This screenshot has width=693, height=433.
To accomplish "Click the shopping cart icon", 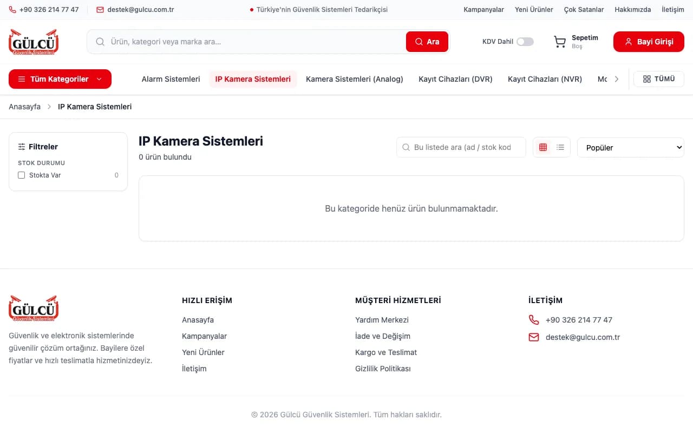I will click(560, 42).
